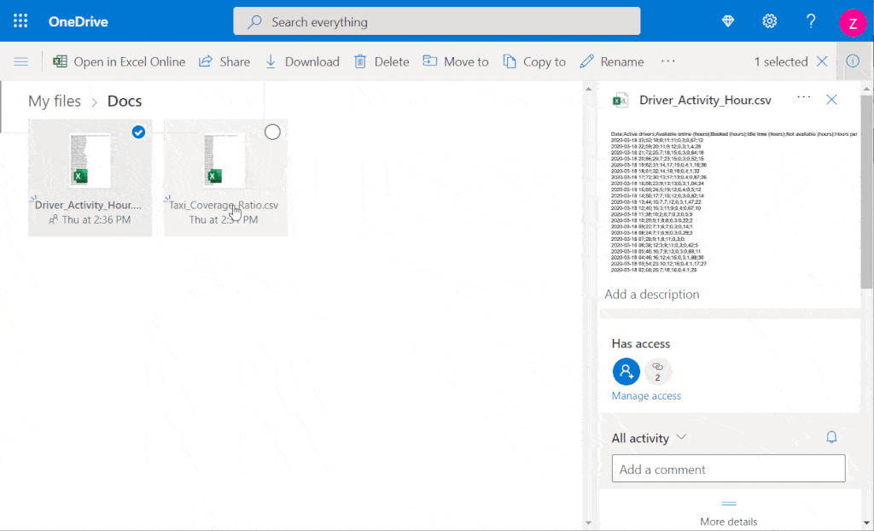Viewport: 874px width, 531px height.
Task: Navigate to My files breadcrumb
Action: [x=54, y=100]
